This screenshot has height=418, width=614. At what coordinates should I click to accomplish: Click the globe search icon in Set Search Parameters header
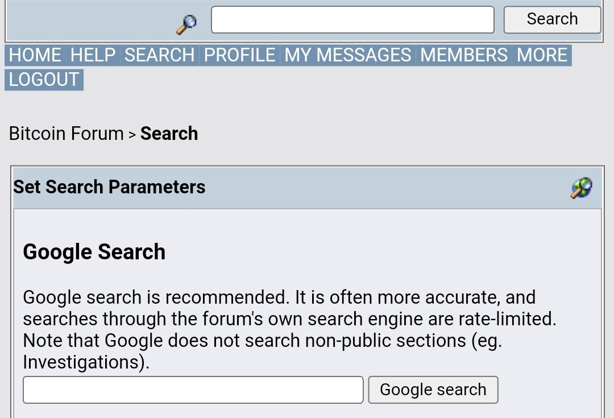pyautogui.click(x=582, y=188)
